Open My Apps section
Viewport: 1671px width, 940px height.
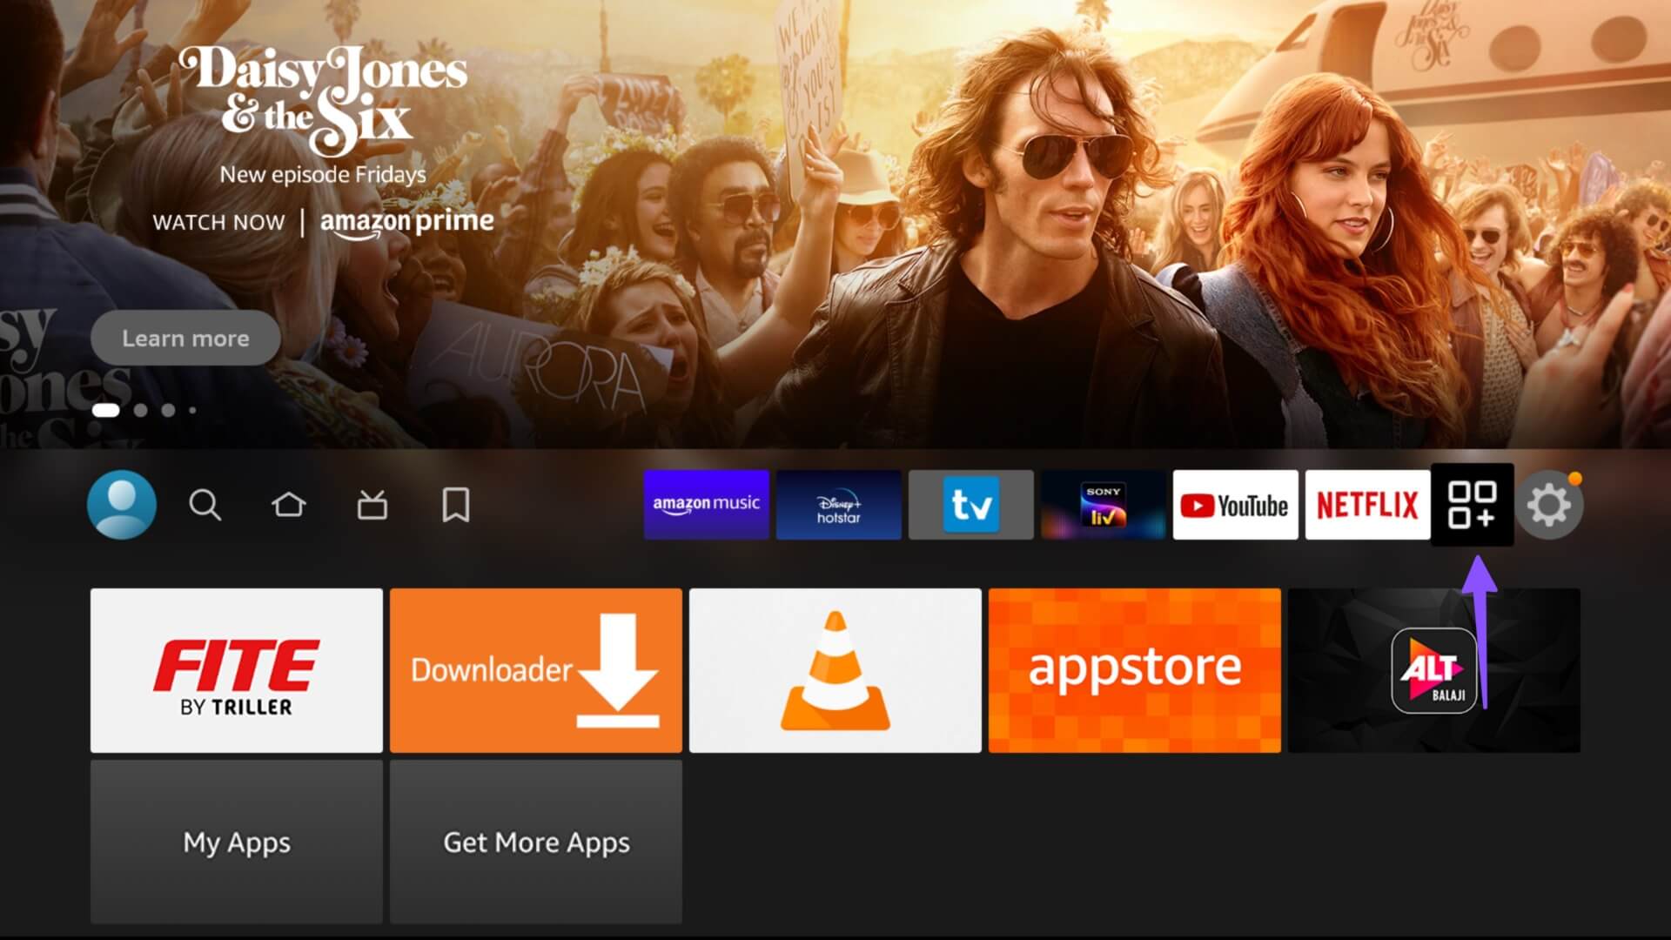click(x=237, y=842)
